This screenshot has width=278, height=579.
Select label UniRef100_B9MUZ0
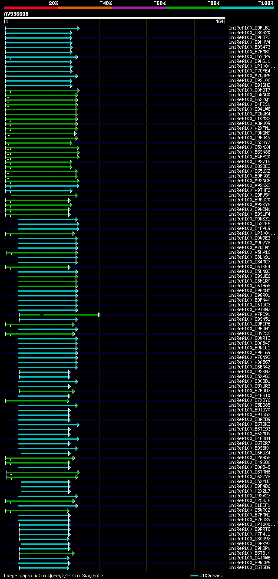(x=250, y=200)
